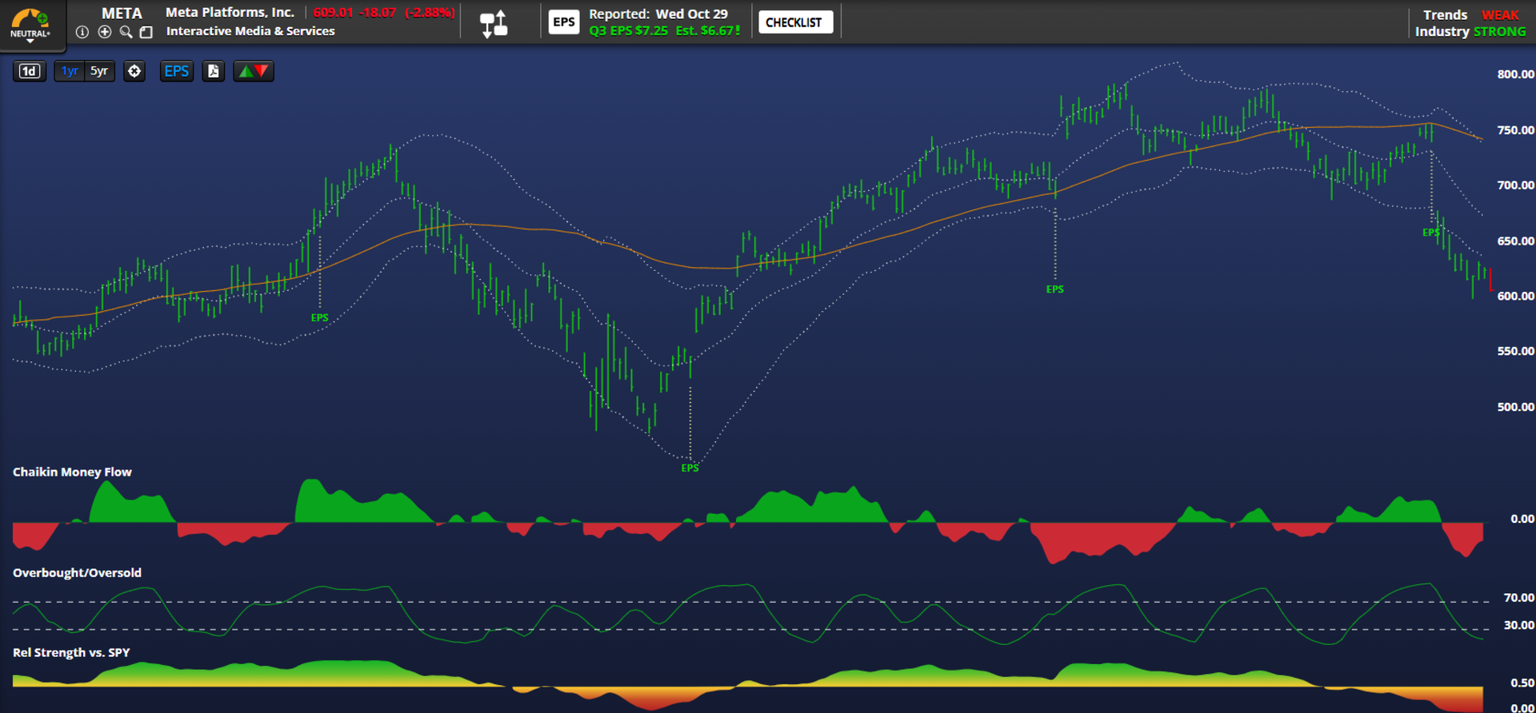
Task: Click the swap arrows icon in header
Action: tap(494, 23)
